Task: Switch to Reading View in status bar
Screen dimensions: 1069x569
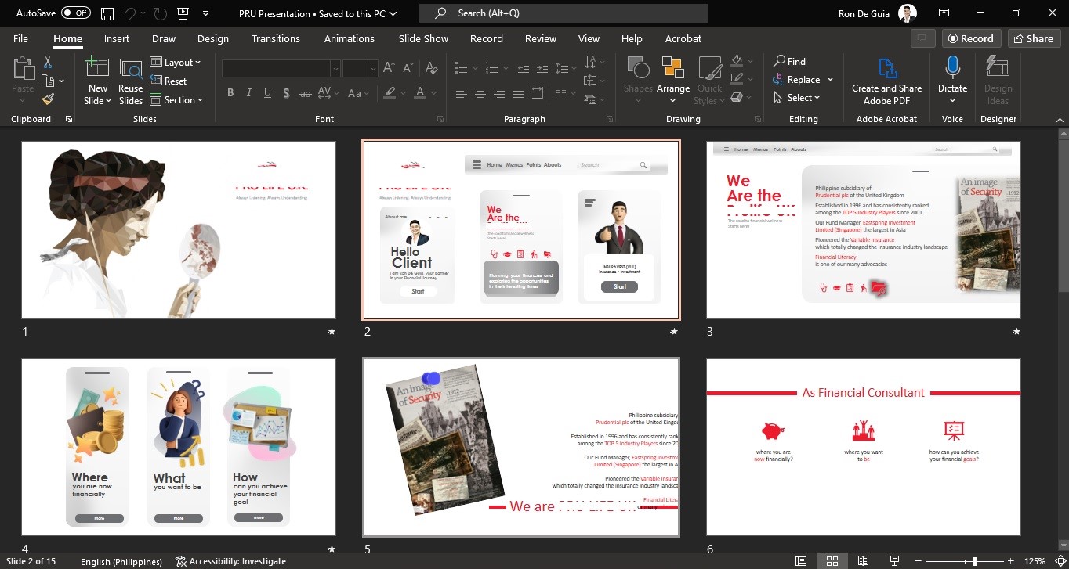Action: click(x=863, y=561)
